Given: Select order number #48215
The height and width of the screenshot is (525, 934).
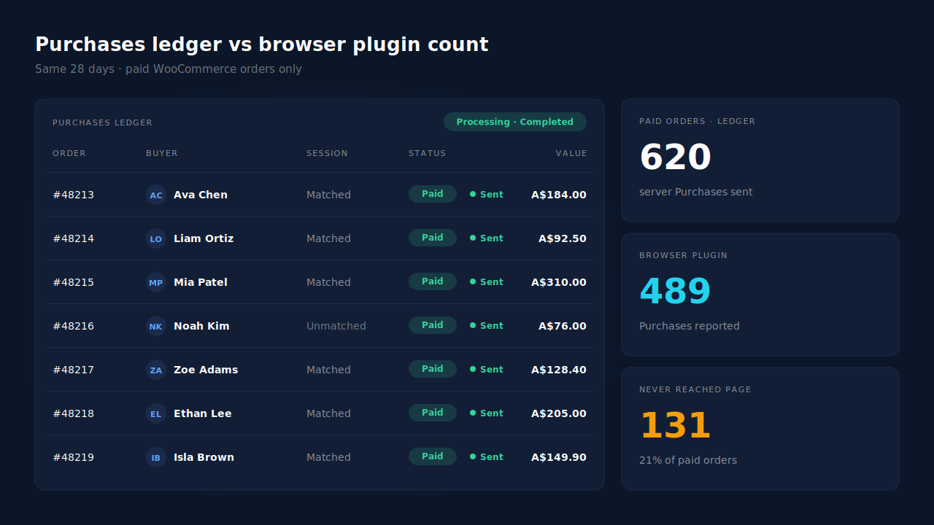Looking at the screenshot, I should coord(73,282).
